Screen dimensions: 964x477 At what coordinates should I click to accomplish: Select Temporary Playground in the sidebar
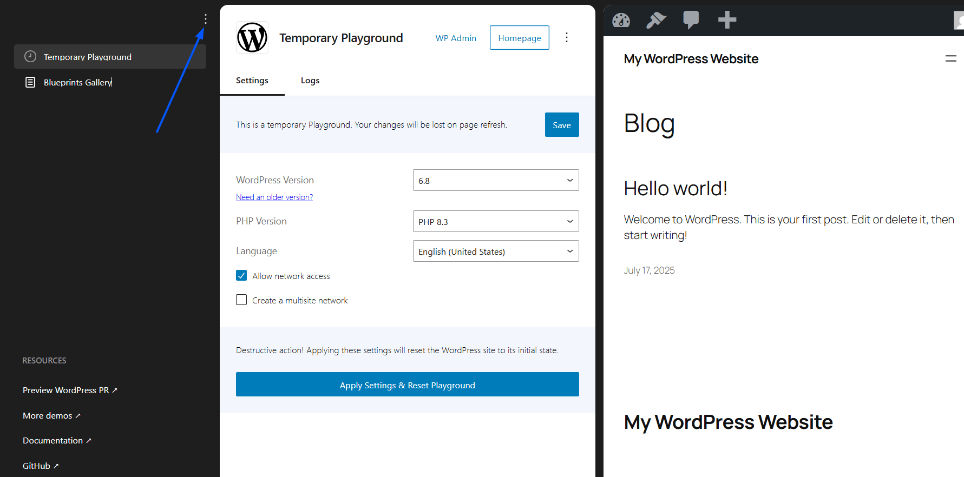110,56
